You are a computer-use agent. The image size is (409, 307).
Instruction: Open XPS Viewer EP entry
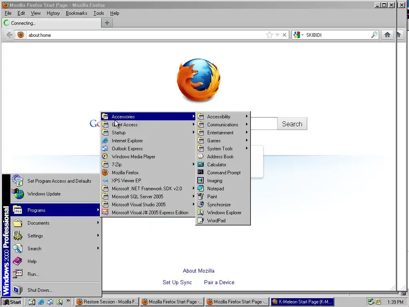(148, 181)
